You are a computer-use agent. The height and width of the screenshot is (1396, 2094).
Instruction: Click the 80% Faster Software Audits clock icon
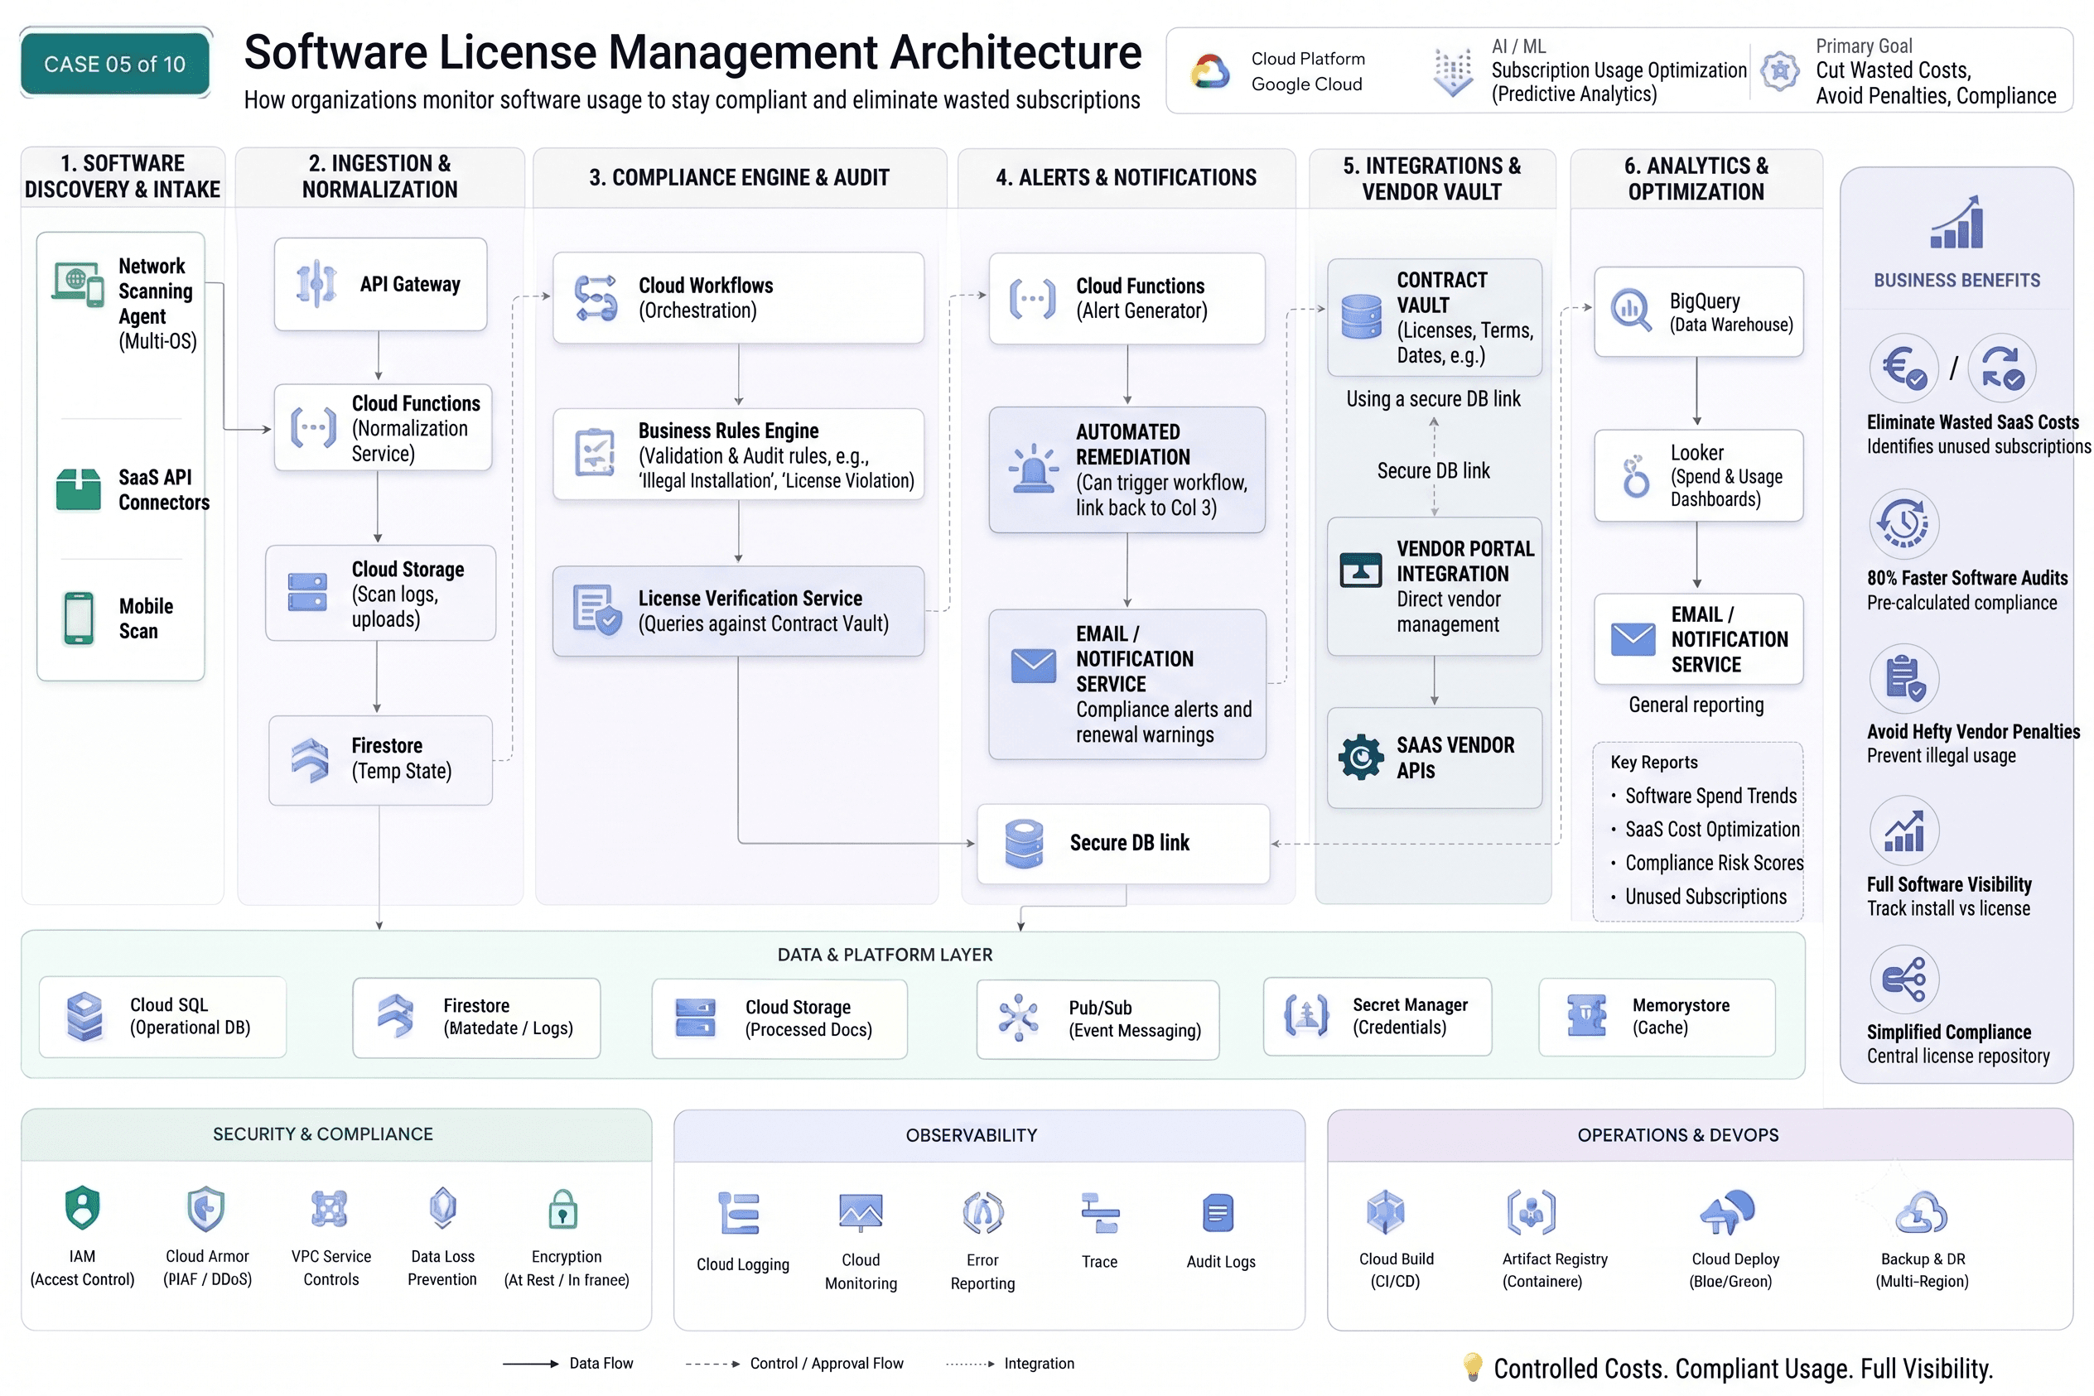(1904, 522)
